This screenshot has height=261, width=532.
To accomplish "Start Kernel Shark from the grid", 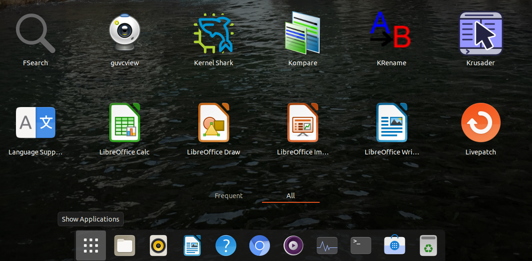I will pyautogui.click(x=214, y=33).
